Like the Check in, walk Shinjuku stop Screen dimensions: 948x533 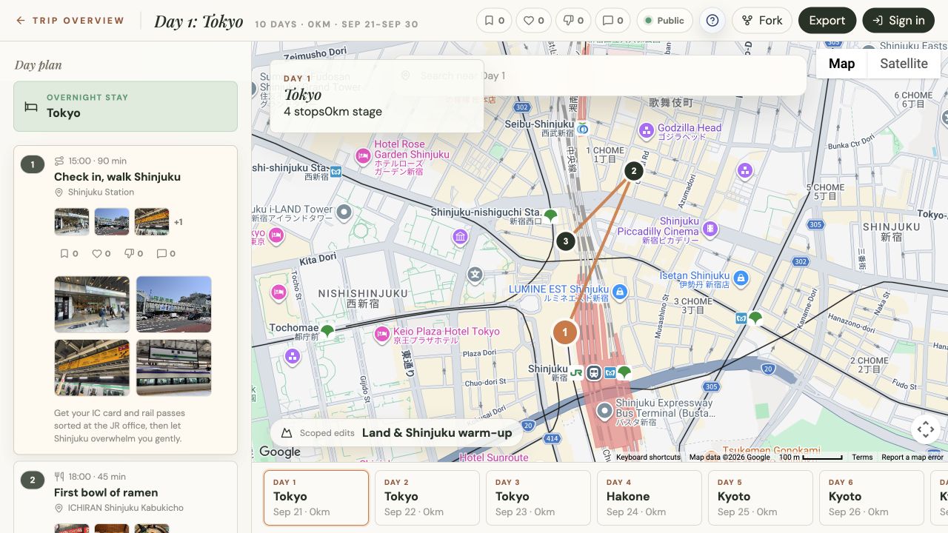[101, 253]
